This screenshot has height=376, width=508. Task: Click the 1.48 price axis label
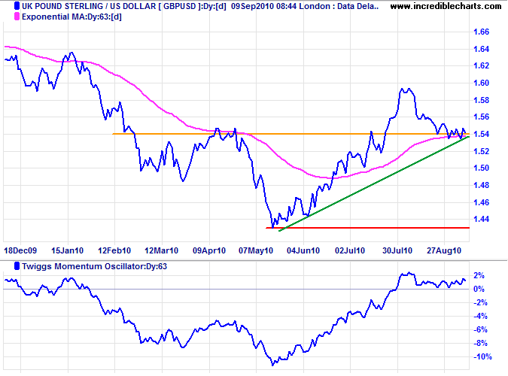[481, 185]
